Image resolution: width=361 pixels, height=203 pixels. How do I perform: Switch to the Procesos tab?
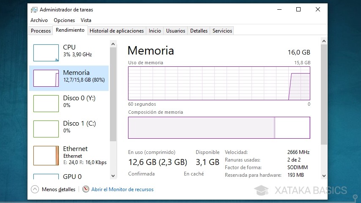[41, 31]
